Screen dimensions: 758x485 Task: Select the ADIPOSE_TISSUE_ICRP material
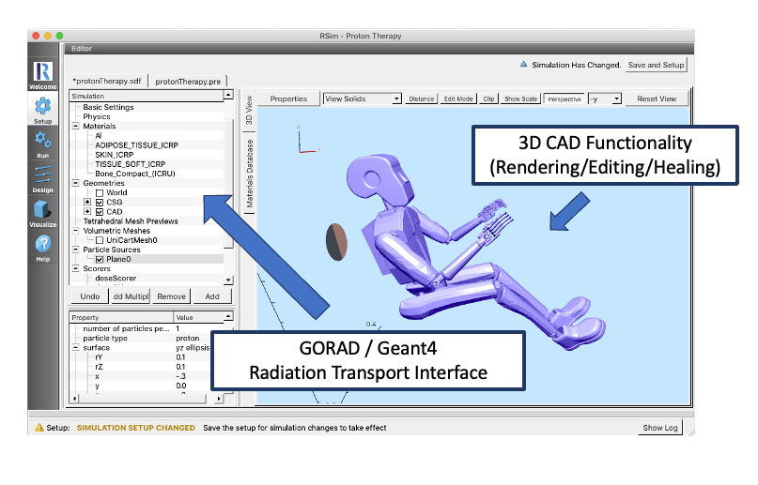130,144
